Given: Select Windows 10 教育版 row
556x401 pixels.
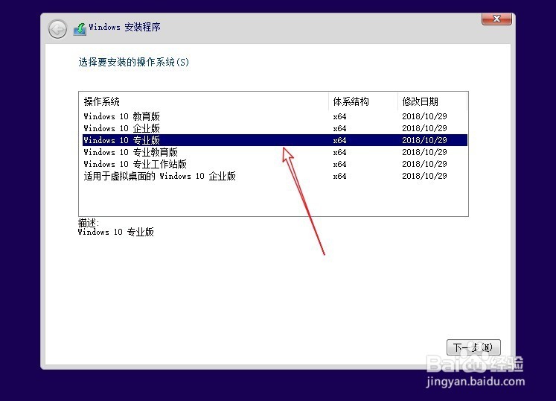Looking at the screenshot, I should click(x=275, y=116).
